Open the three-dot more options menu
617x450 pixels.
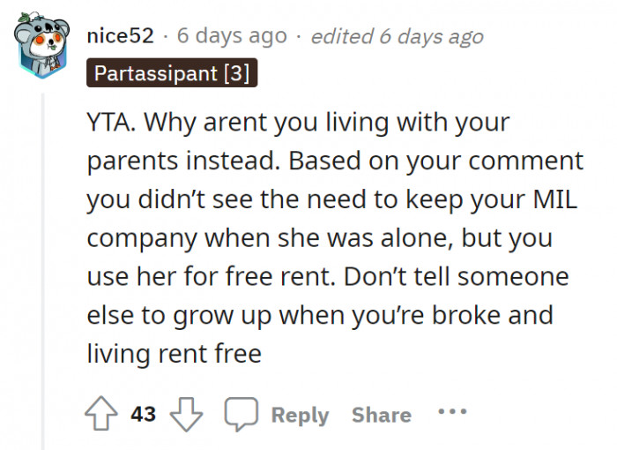451,413
